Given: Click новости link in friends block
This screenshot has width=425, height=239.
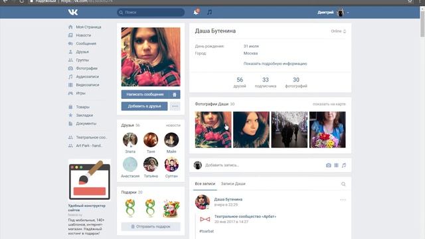Looking at the screenshot, I should pyautogui.click(x=173, y=125).
